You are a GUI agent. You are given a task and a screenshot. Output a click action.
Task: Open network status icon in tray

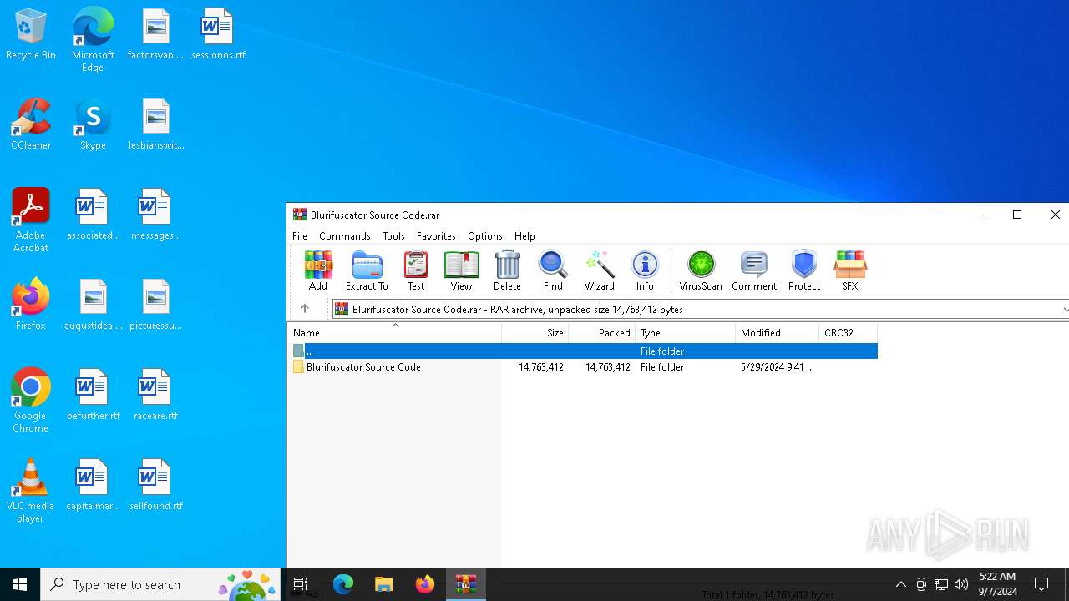[x=941, y=584]
